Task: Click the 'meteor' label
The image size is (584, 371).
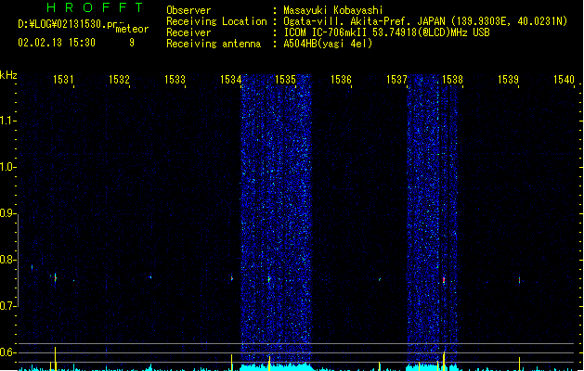Action: tap(132, 29)
